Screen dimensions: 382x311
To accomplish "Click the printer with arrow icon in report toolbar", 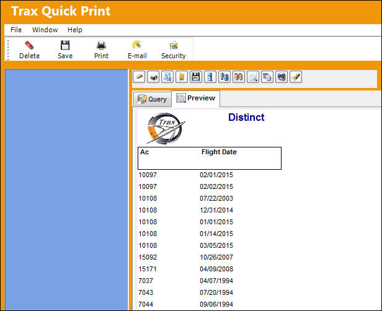I will point(153,77).
